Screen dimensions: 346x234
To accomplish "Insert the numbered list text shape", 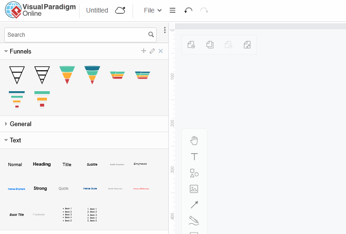I will coord(92,214).
